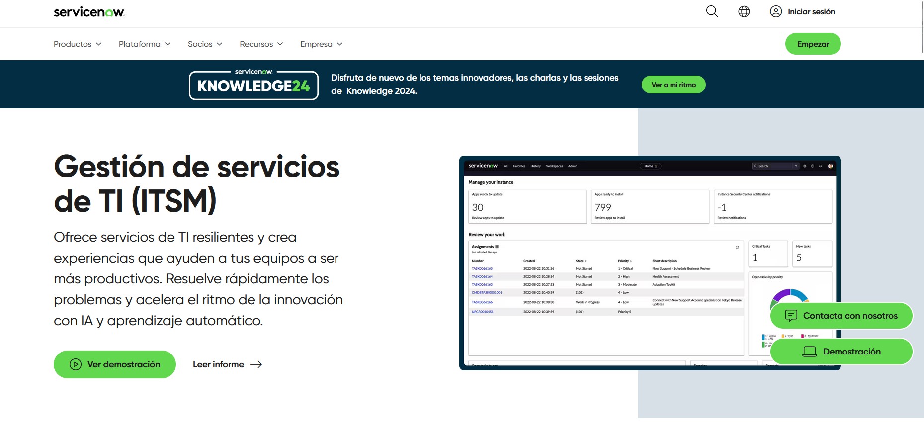Click the laptop icon in Demostración button
The height and width of the screenshot is (443, 924).
[810, 352]
